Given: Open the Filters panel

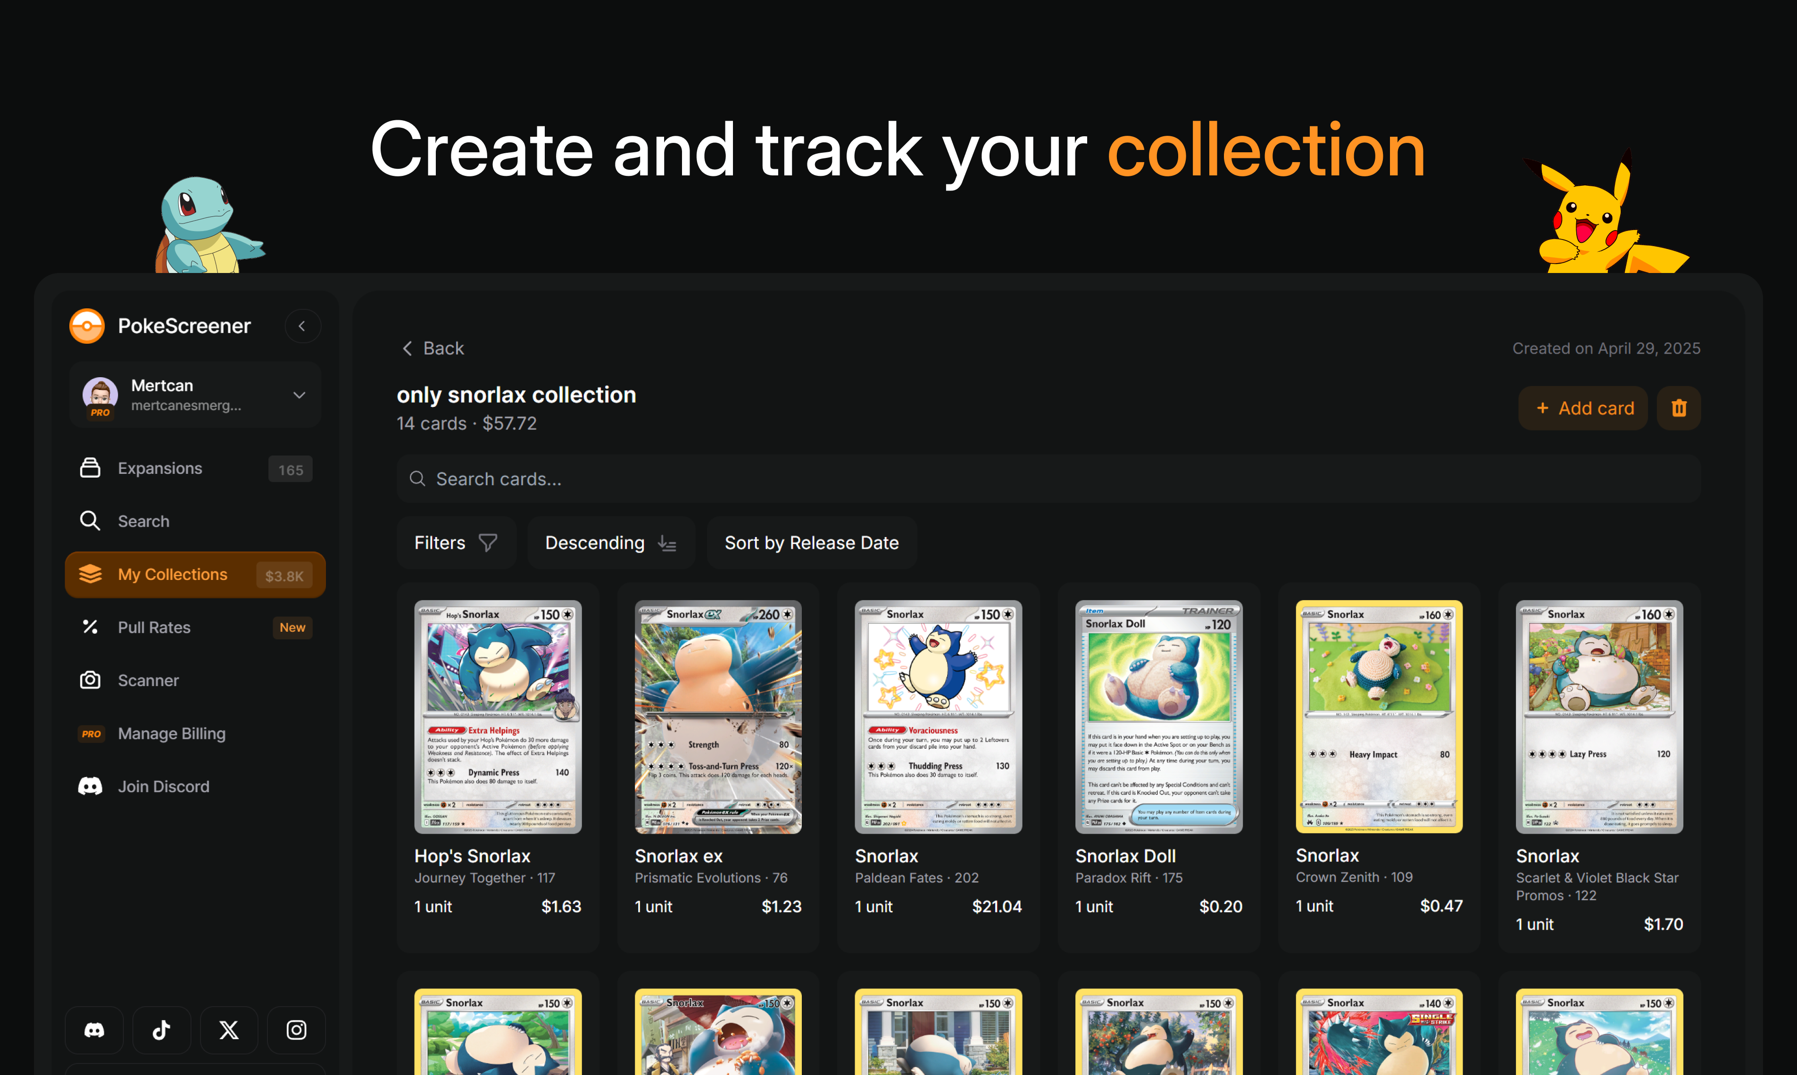Looking at the screenshot, I should tap(457, 543).
